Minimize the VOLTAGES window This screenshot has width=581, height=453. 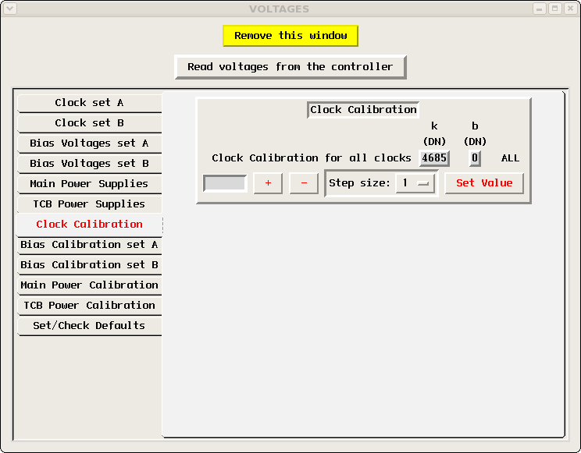540,9
